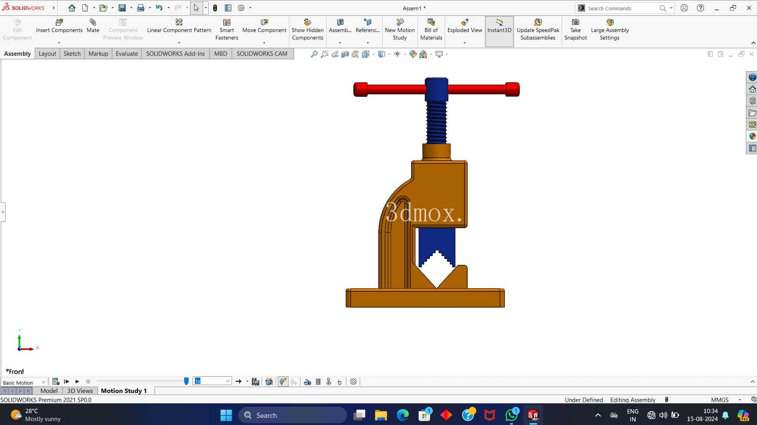
Task: Play the motion study animation
Action: (x=77, y=382)
